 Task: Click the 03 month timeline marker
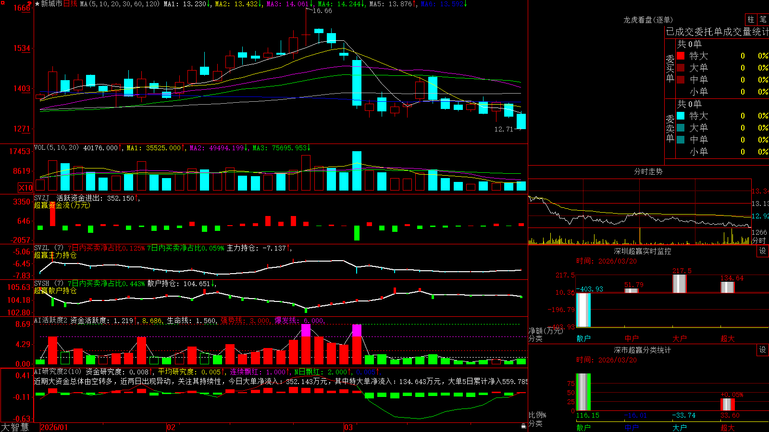[348, 427]
